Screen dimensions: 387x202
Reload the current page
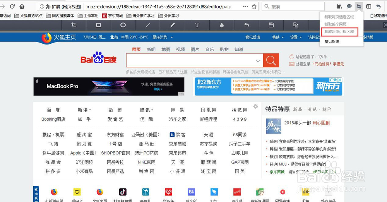tap(12, 7)
